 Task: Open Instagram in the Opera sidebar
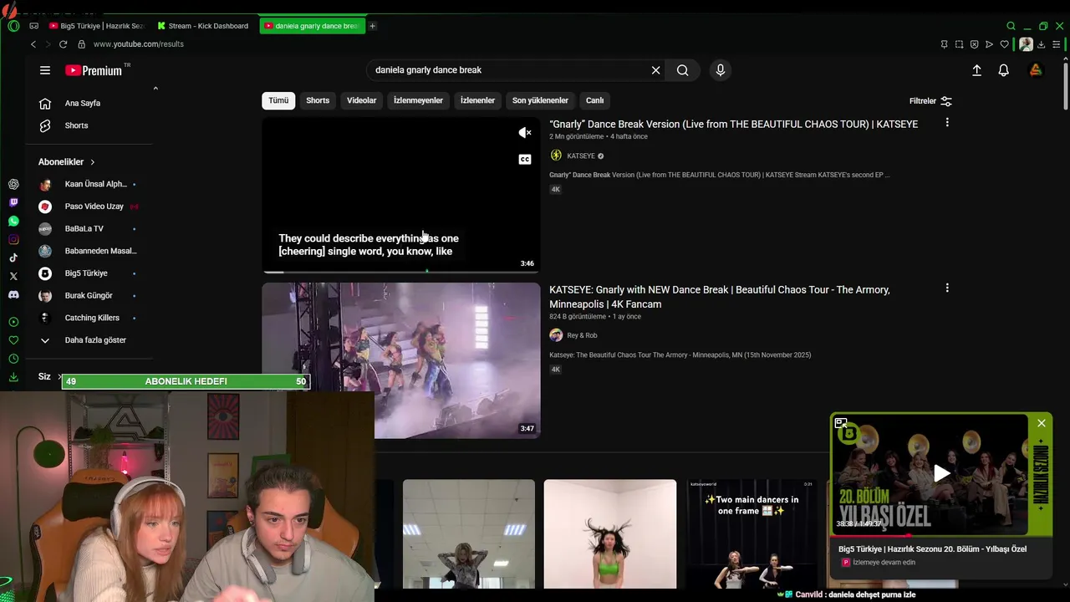[x=13, y=240]
